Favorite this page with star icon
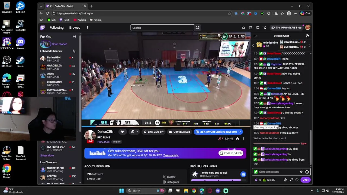The height and width of the screenshot is (195, 347). tap(230, 13)
